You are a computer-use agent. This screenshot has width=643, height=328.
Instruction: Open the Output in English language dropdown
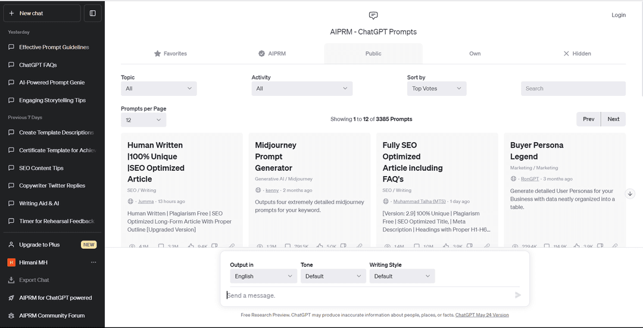point(263,276)
